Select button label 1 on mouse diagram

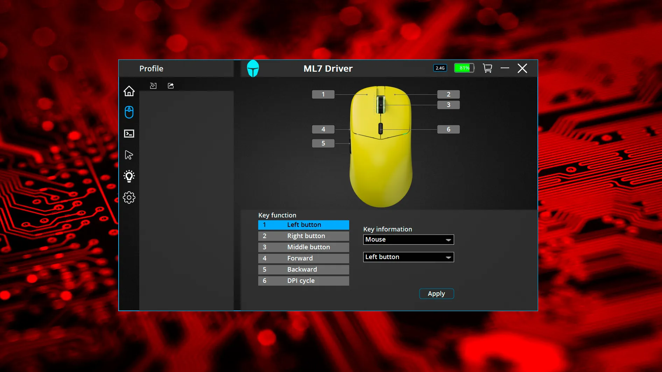323,94
